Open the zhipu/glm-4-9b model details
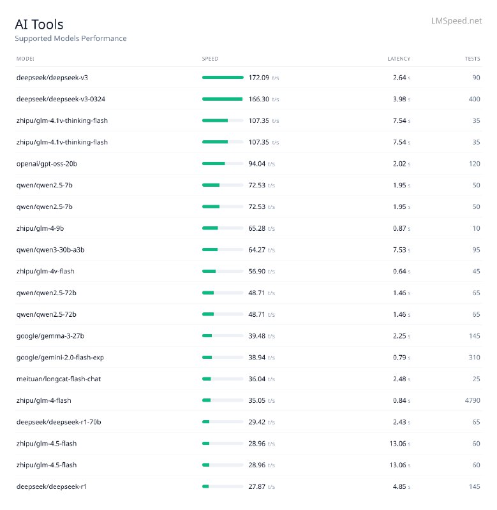 click(42, 228)
